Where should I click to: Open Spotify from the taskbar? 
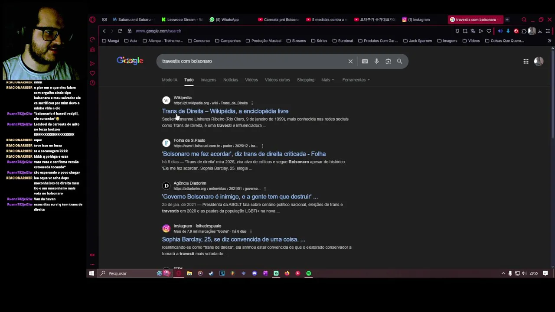point(309,273)
